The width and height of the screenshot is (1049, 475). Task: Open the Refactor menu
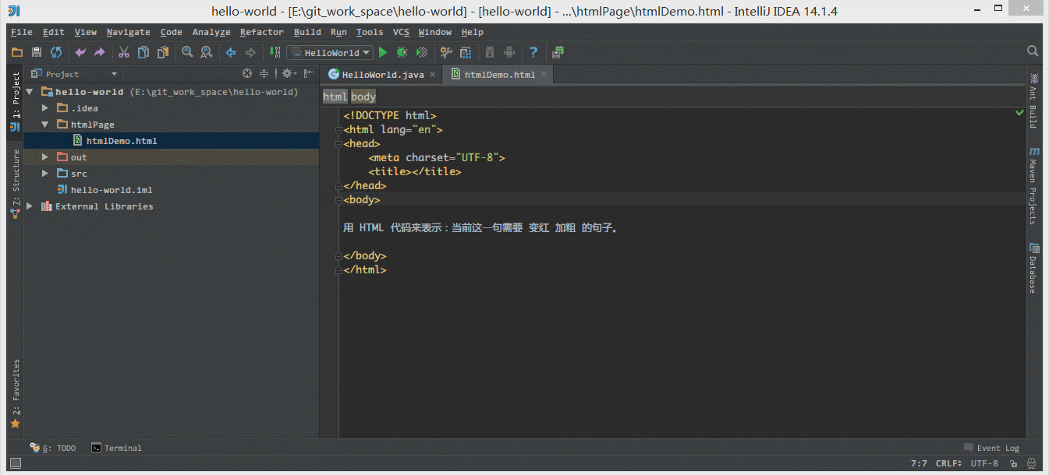261,32
